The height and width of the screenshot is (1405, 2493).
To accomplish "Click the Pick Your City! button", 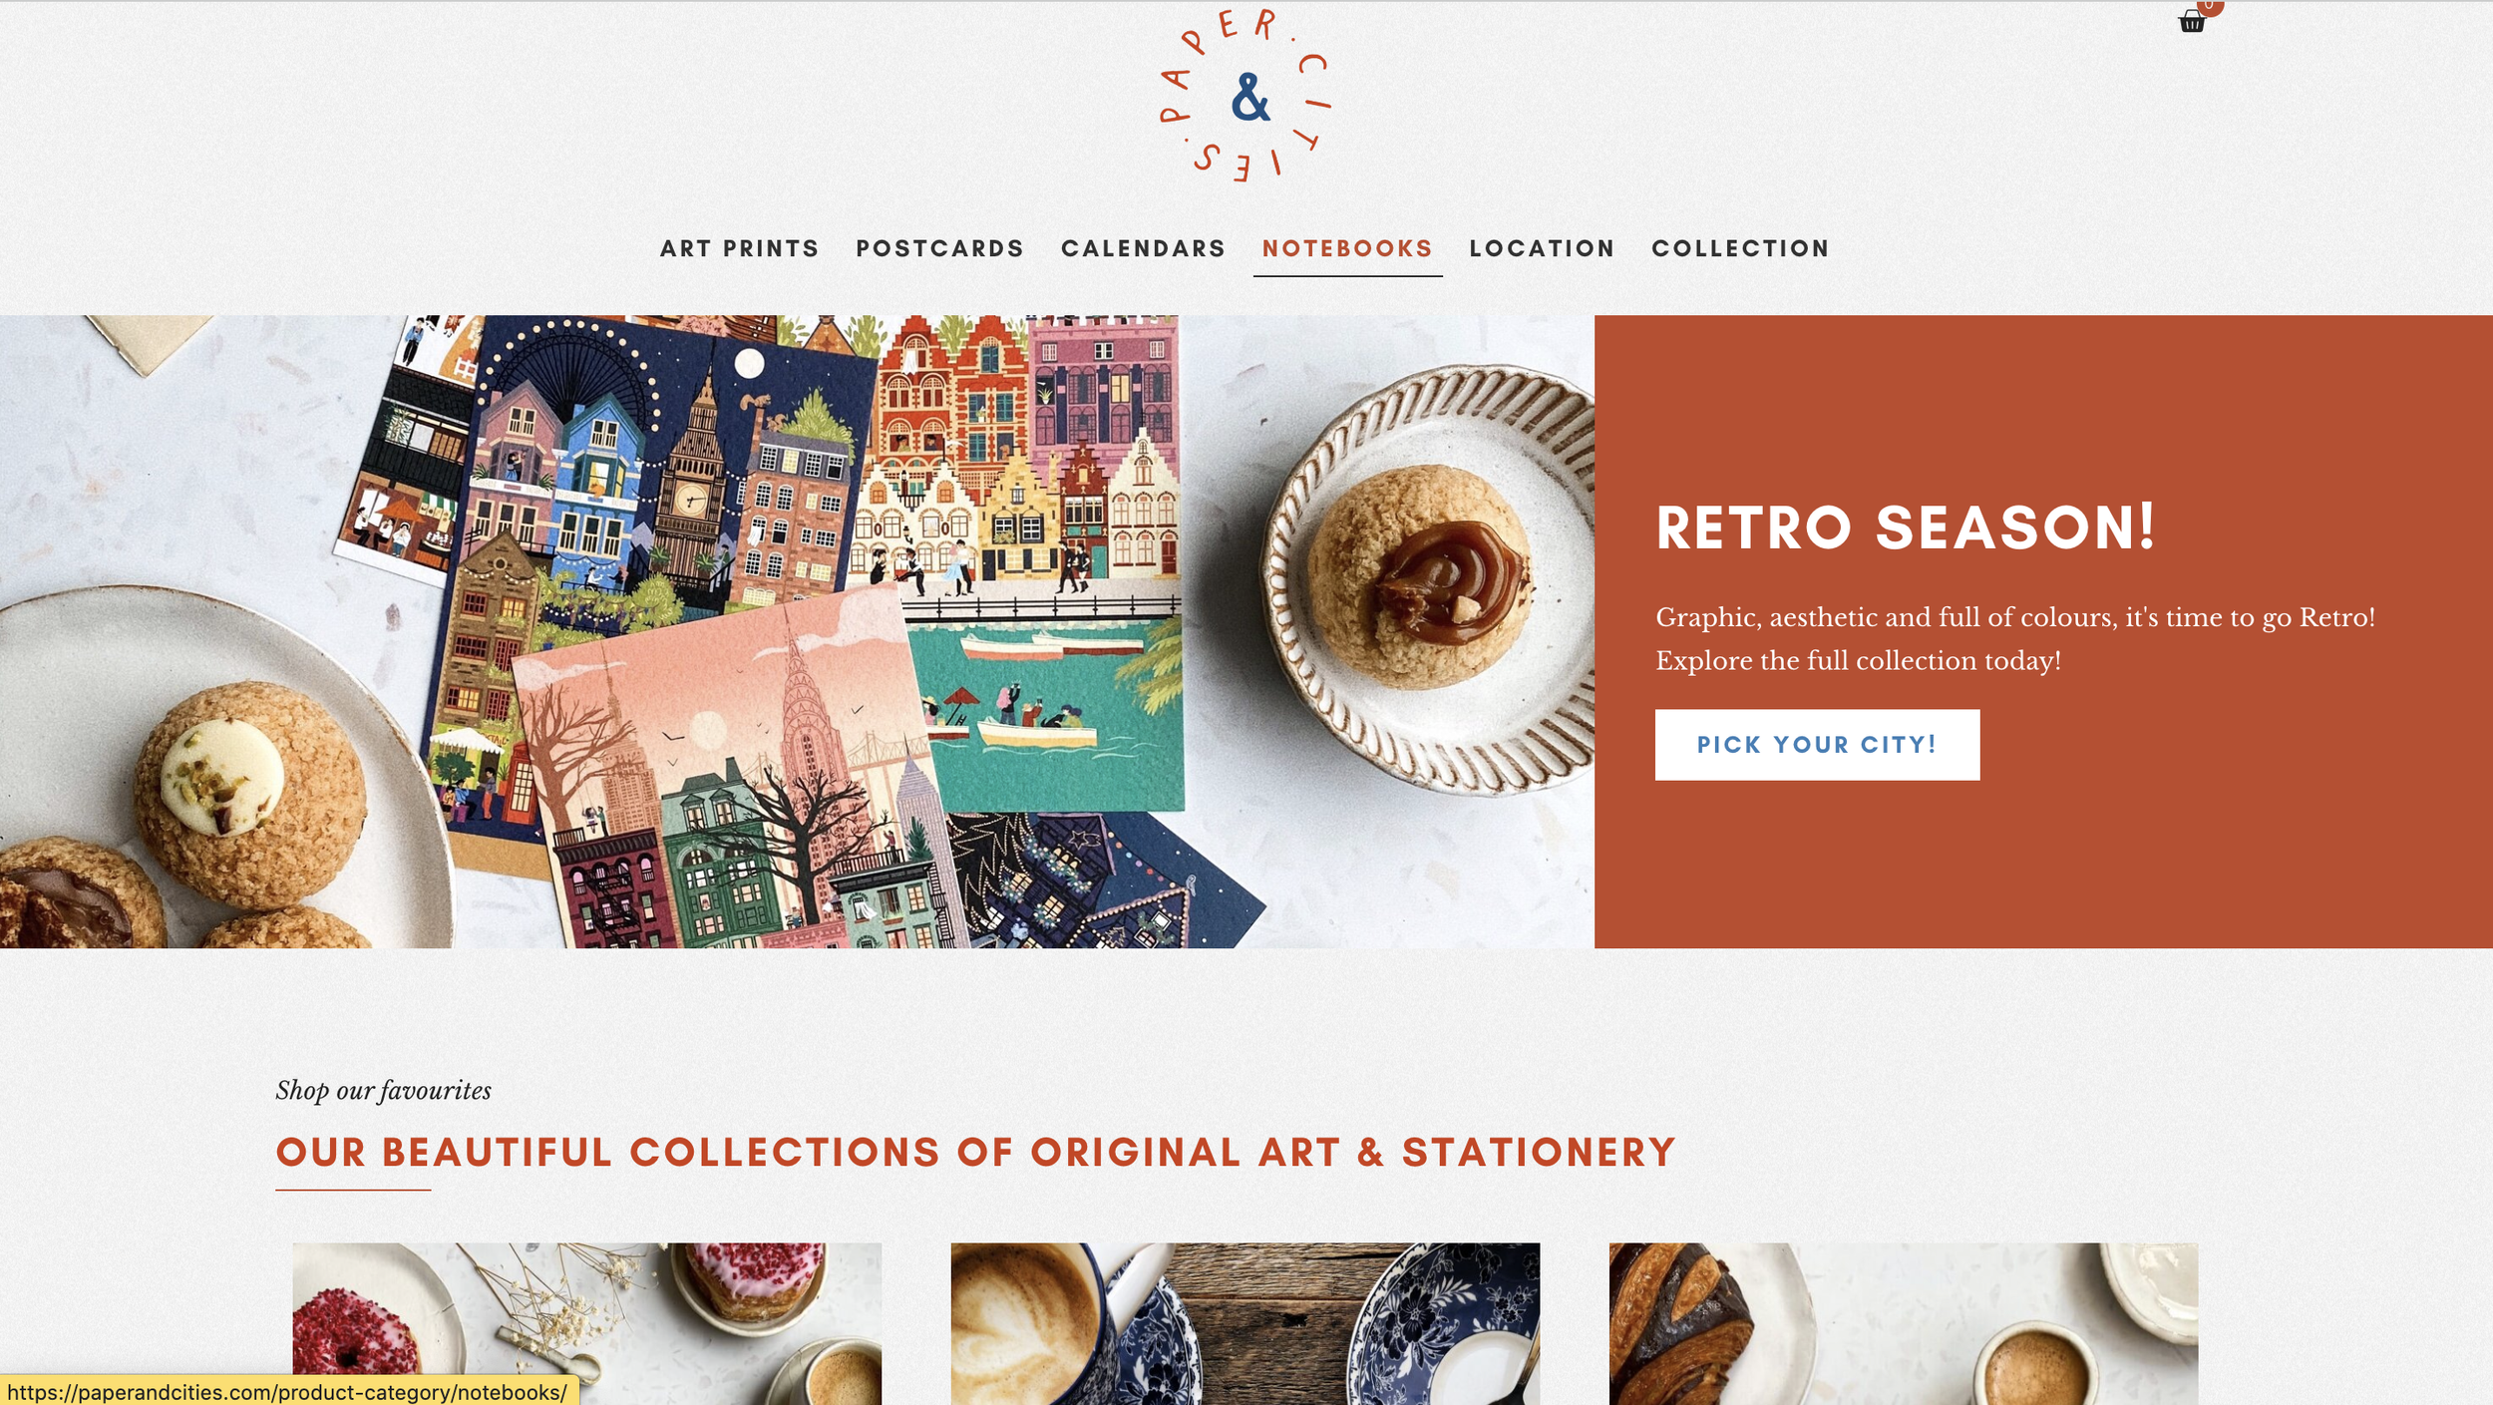I will 1817,744.
